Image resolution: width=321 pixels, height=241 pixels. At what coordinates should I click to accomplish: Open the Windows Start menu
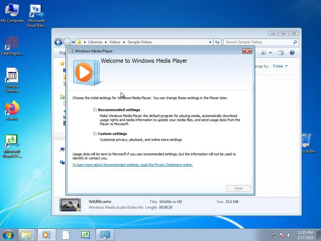tap(8, 235)
